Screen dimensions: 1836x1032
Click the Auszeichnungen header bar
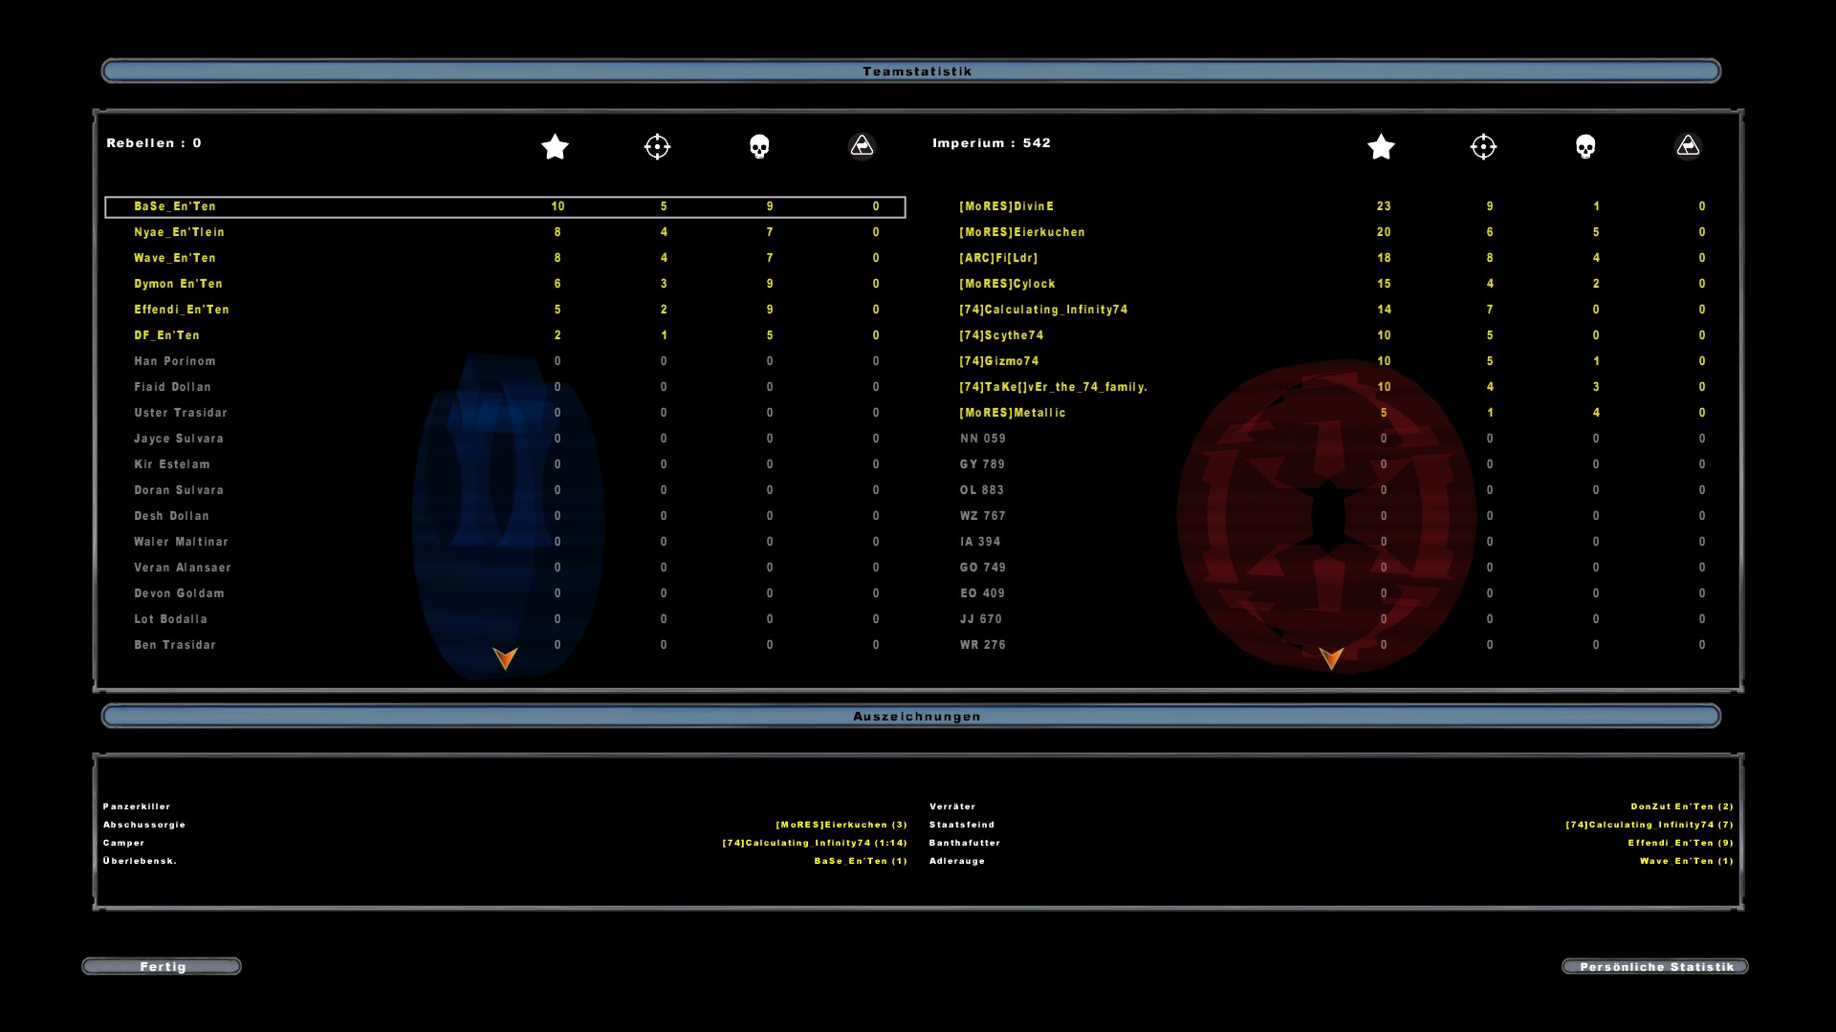911,716
